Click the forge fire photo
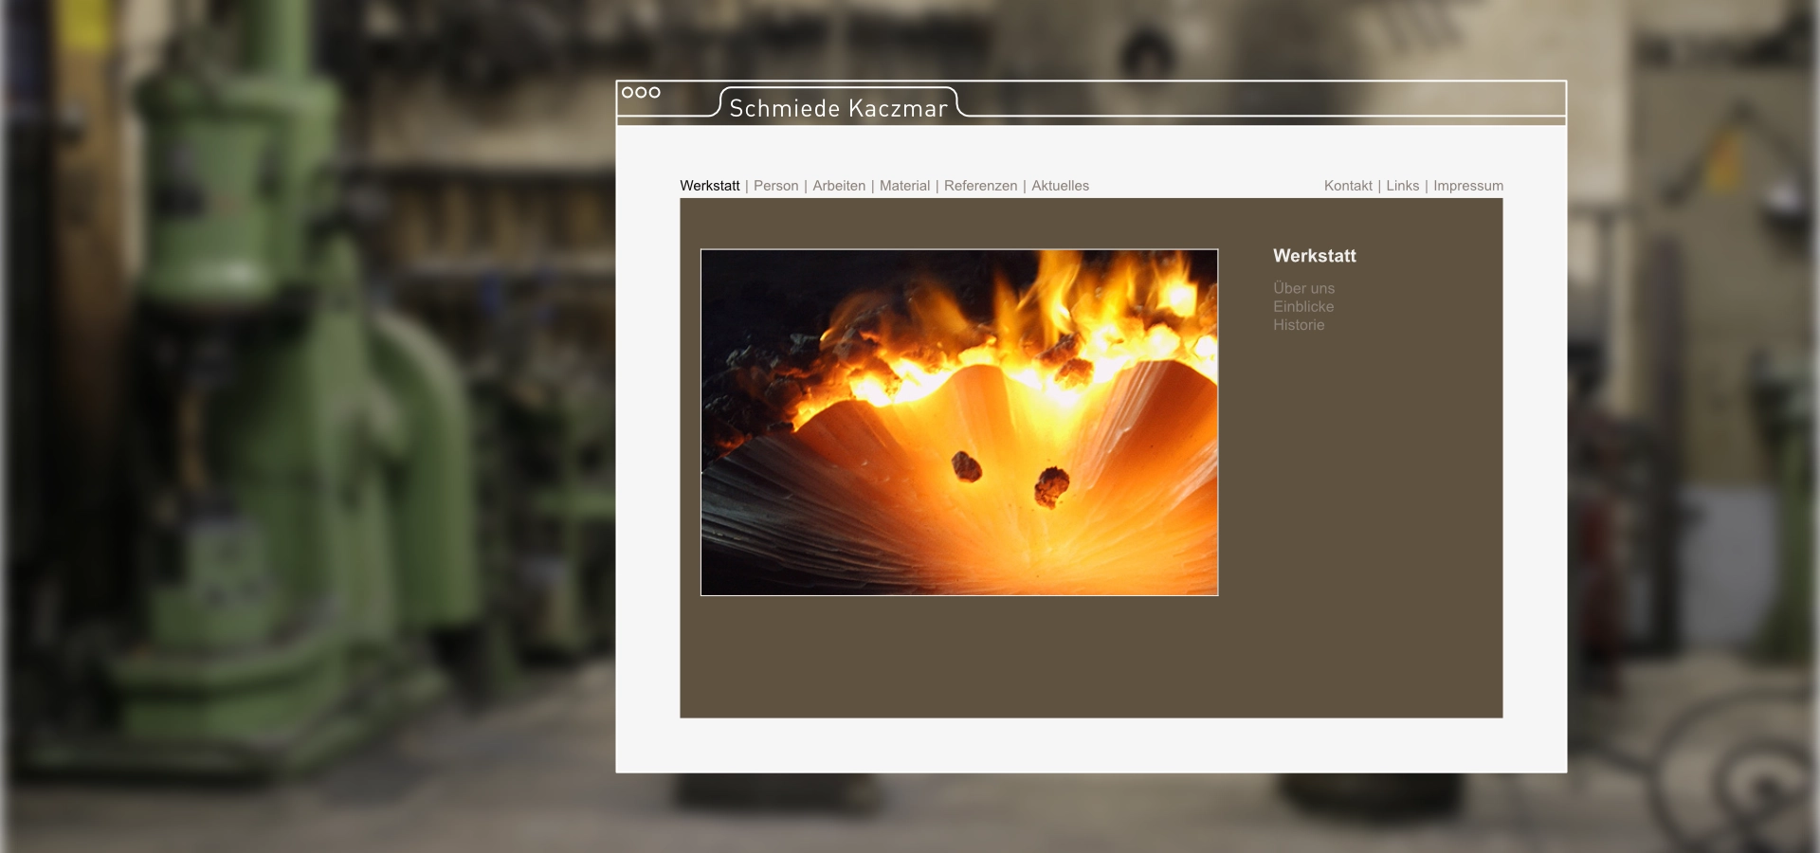Image resolution: width=1820 pixels, height=853 pixels. (x=958, y=423)
